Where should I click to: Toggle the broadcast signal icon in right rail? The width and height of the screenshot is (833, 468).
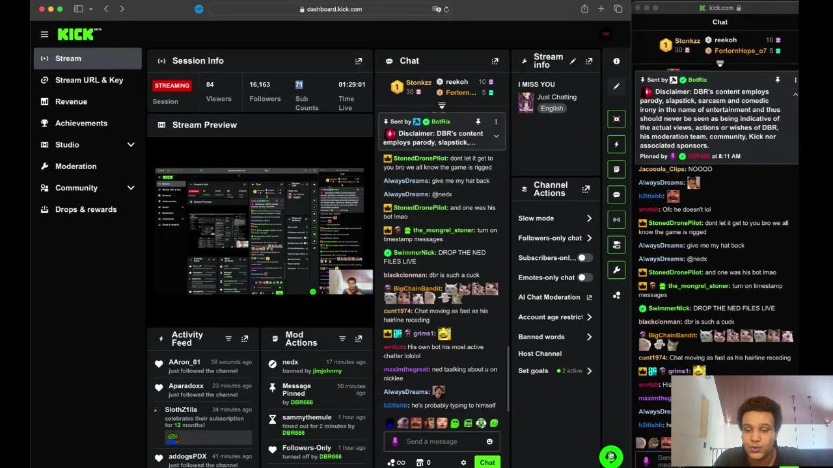pos(616,220)
